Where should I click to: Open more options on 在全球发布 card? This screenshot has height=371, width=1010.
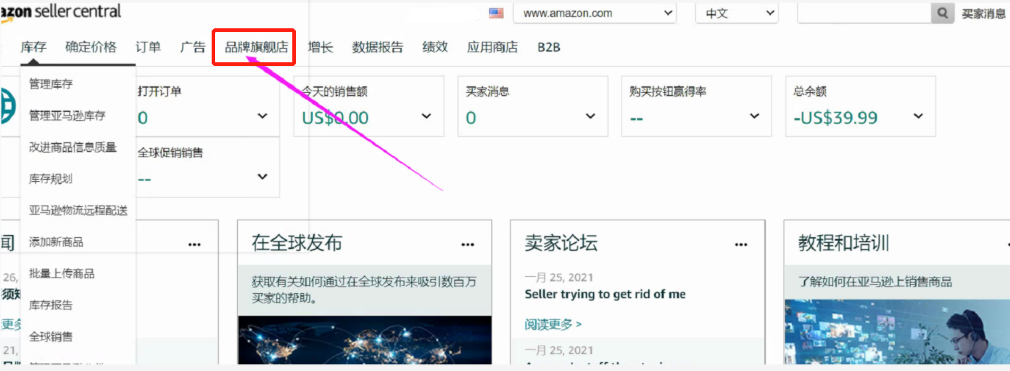click(468, 244)
